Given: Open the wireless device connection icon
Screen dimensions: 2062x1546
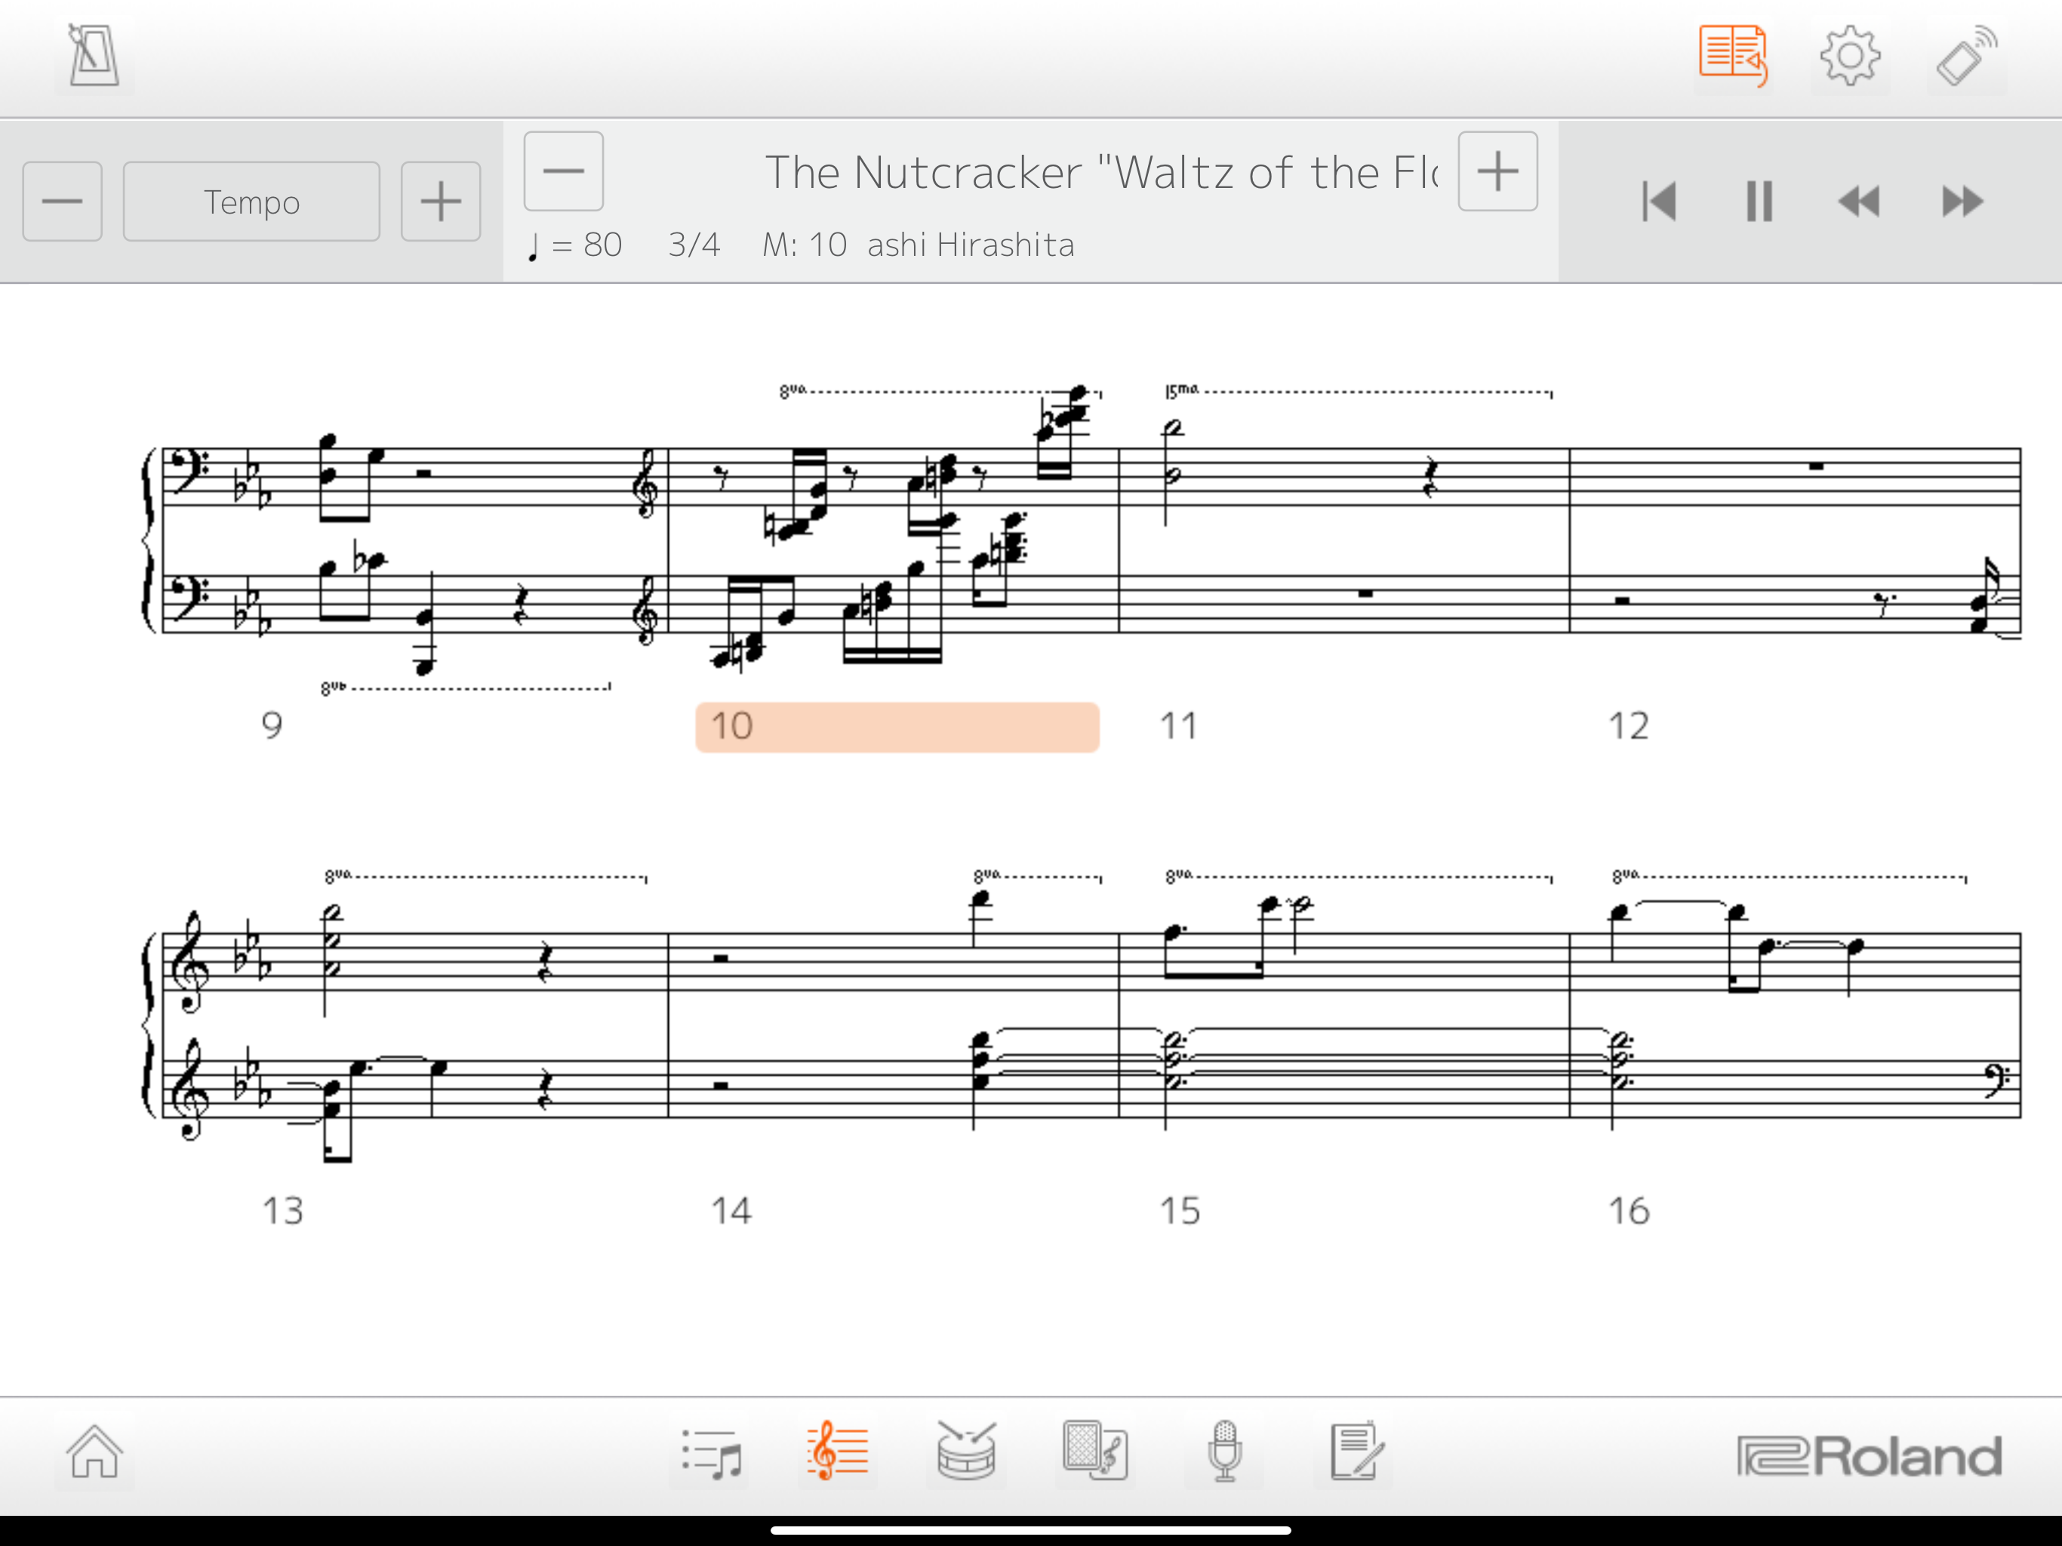Looking at the screenshot, I should coord(1967,56).
